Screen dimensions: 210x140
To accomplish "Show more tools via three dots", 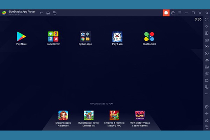I will [206, 94].
